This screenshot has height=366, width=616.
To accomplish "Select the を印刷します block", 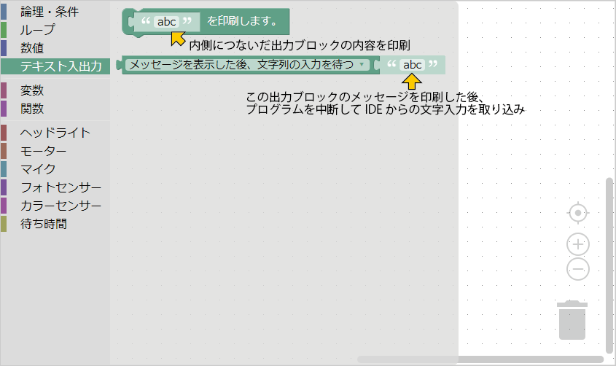I will pyautogui.click(x=243, y=21).
